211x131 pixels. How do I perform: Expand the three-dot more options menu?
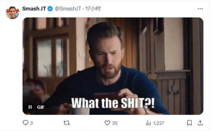200,9
